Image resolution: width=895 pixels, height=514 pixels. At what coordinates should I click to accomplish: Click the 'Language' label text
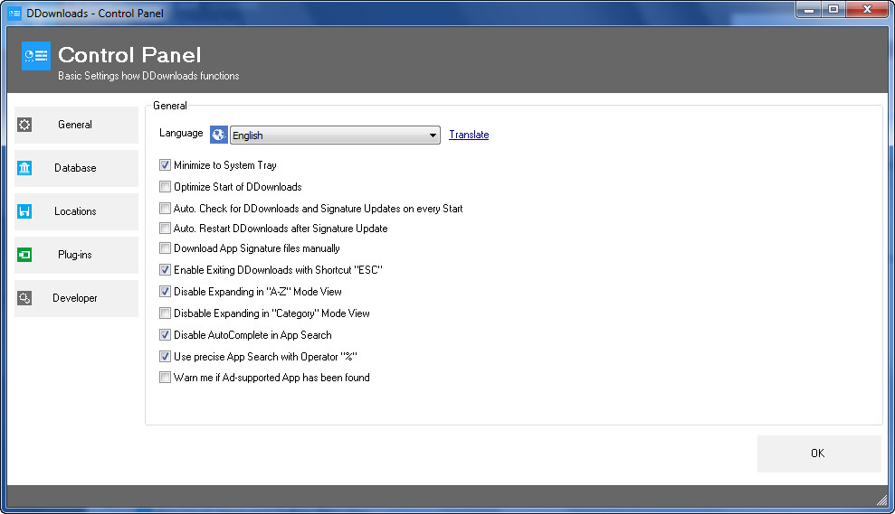181,133
